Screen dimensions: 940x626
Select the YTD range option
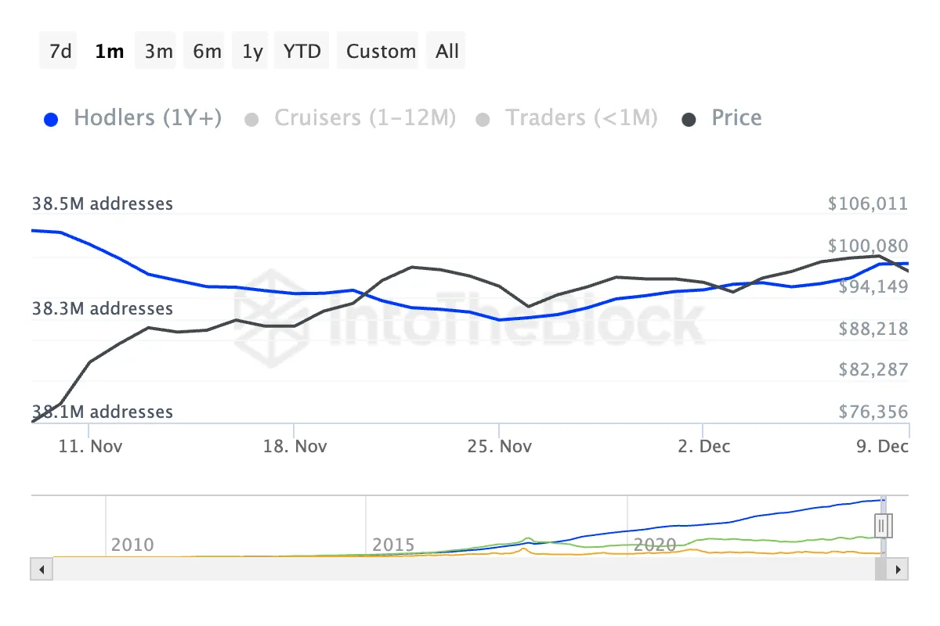pos(302,52)
